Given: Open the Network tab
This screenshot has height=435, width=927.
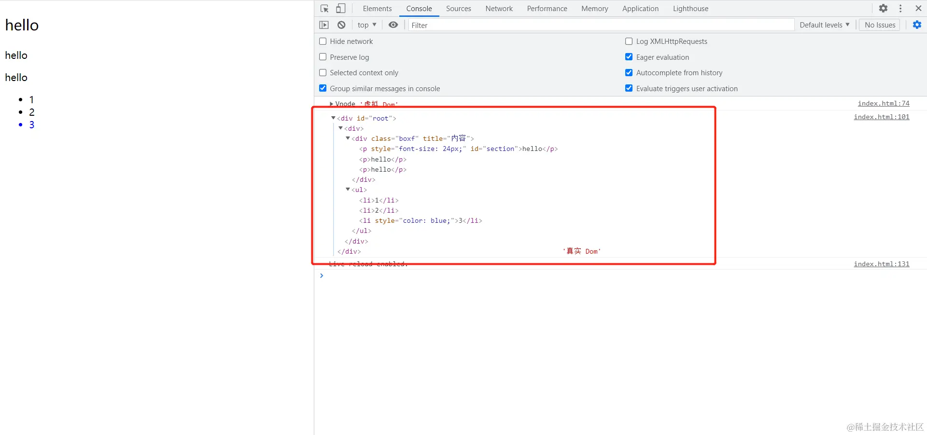Looking at the screenshot, I should (x=499, y=9).
